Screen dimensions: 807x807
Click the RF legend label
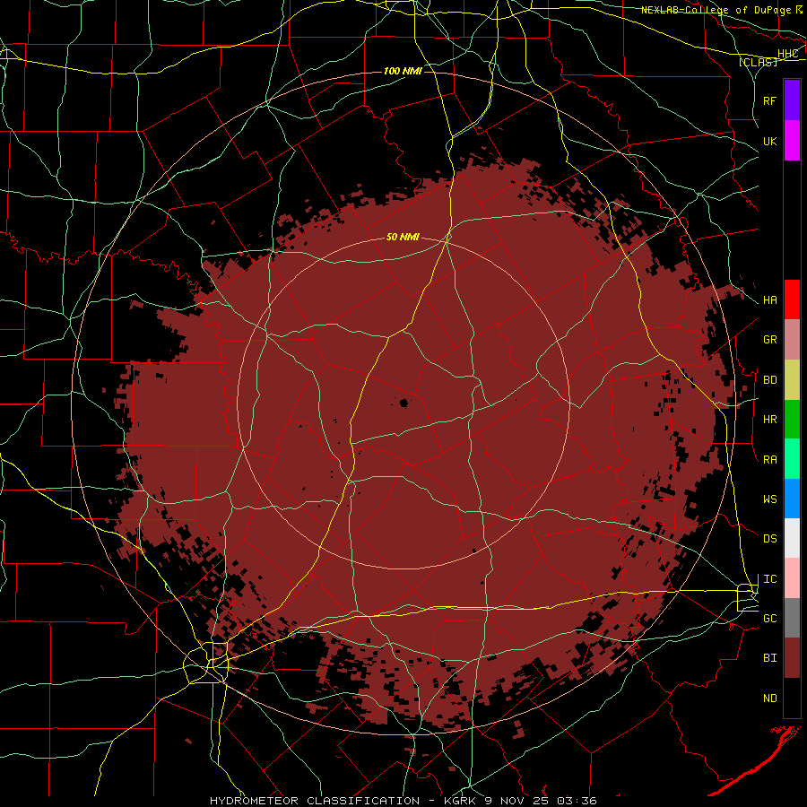tap(770, 100)
